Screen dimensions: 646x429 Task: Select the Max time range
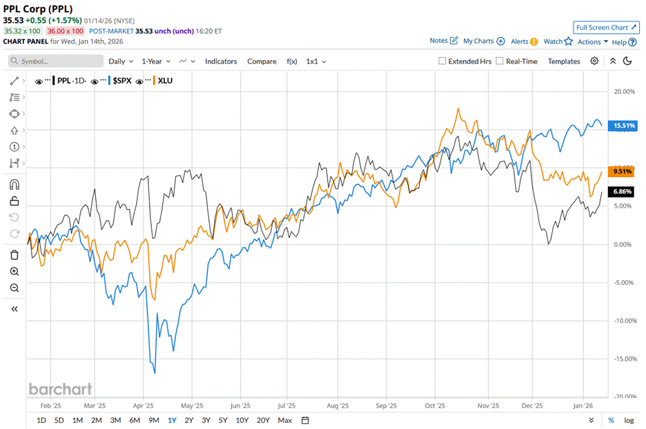284,420
